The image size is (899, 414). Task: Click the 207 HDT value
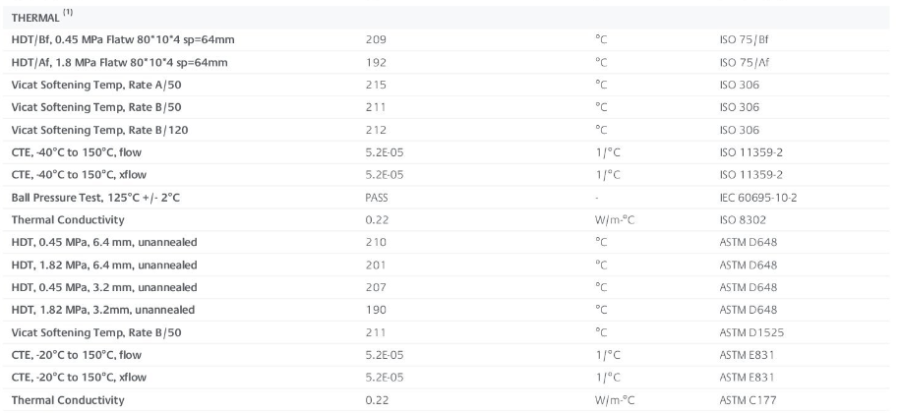[376, 287]
